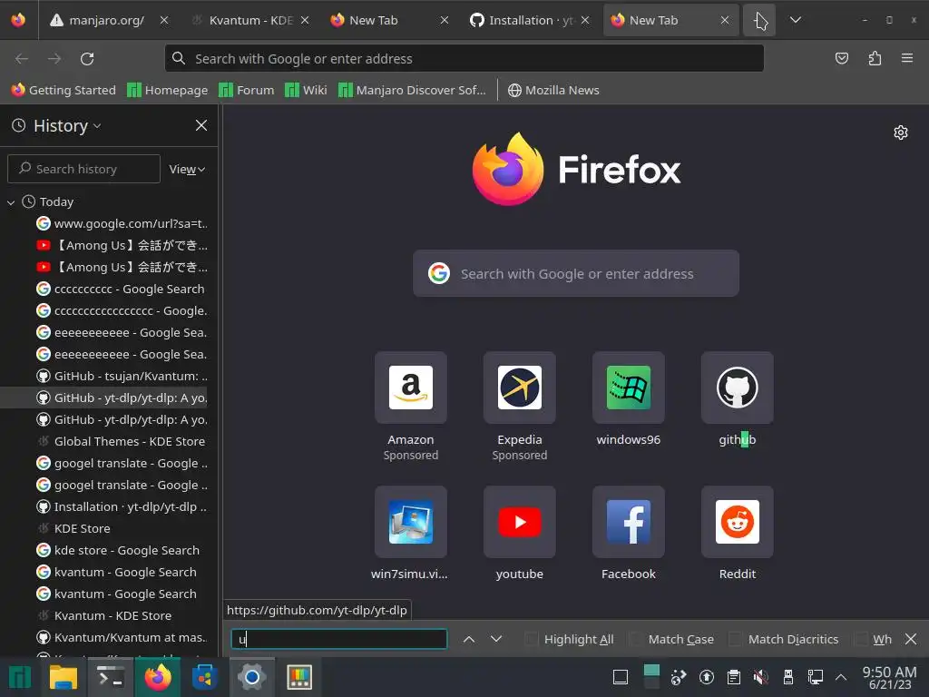The image size is (929, 697).
Task: Open 'GitHub - tsujan/Kvantum' history entry
Action: (122, 376)
